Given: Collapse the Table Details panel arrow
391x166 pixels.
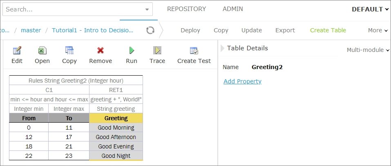Looking at the screenshot, I should click(223, 48).
